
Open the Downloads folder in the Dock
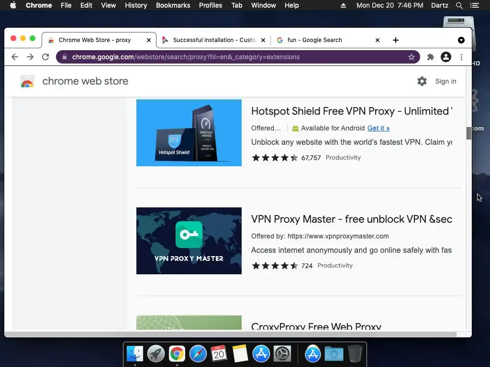(334, 354)
